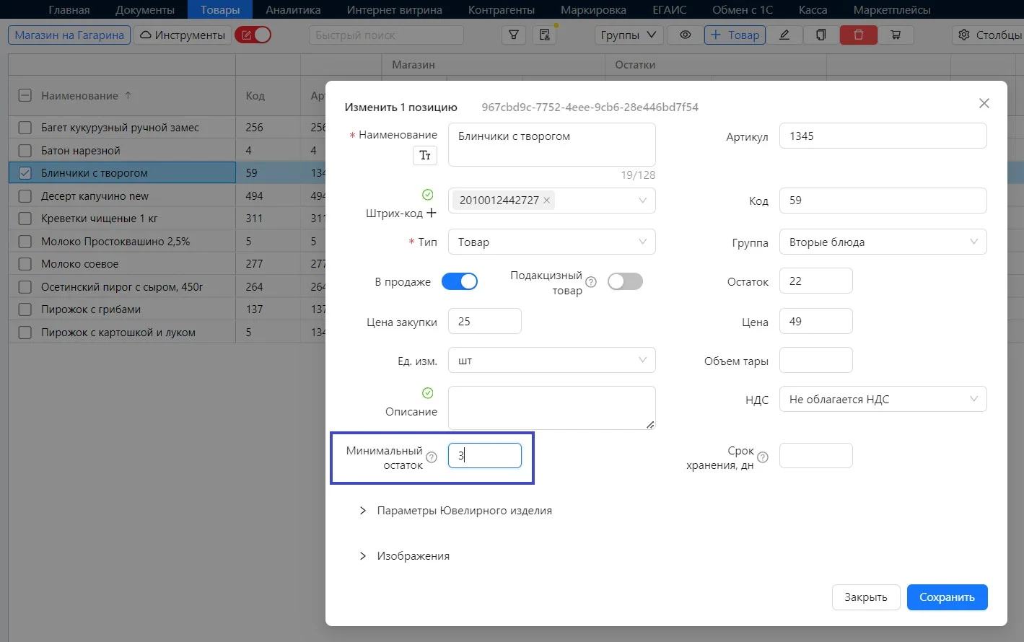Click Магазин на Гагарина store button
This screenshot has width=1024, height=642.
(69, 35)
